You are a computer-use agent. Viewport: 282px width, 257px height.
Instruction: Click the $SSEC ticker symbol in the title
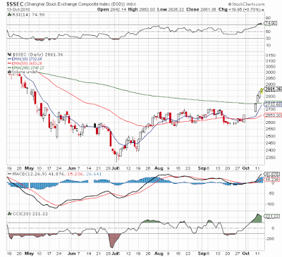click(x=15, y=4)
